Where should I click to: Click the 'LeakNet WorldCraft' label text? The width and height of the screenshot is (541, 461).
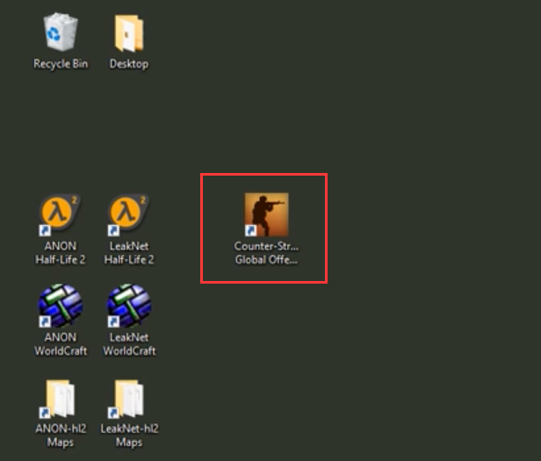pyautogui.click(x=129, y=344)
